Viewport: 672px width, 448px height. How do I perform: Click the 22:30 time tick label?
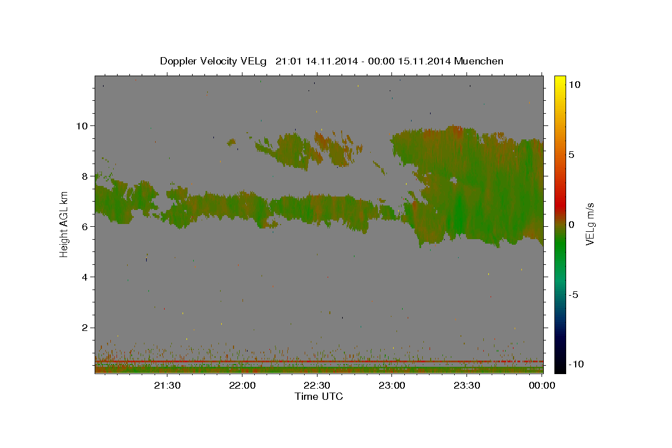(317, 385)
